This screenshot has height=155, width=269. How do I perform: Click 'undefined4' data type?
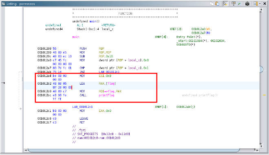(54, 29)
